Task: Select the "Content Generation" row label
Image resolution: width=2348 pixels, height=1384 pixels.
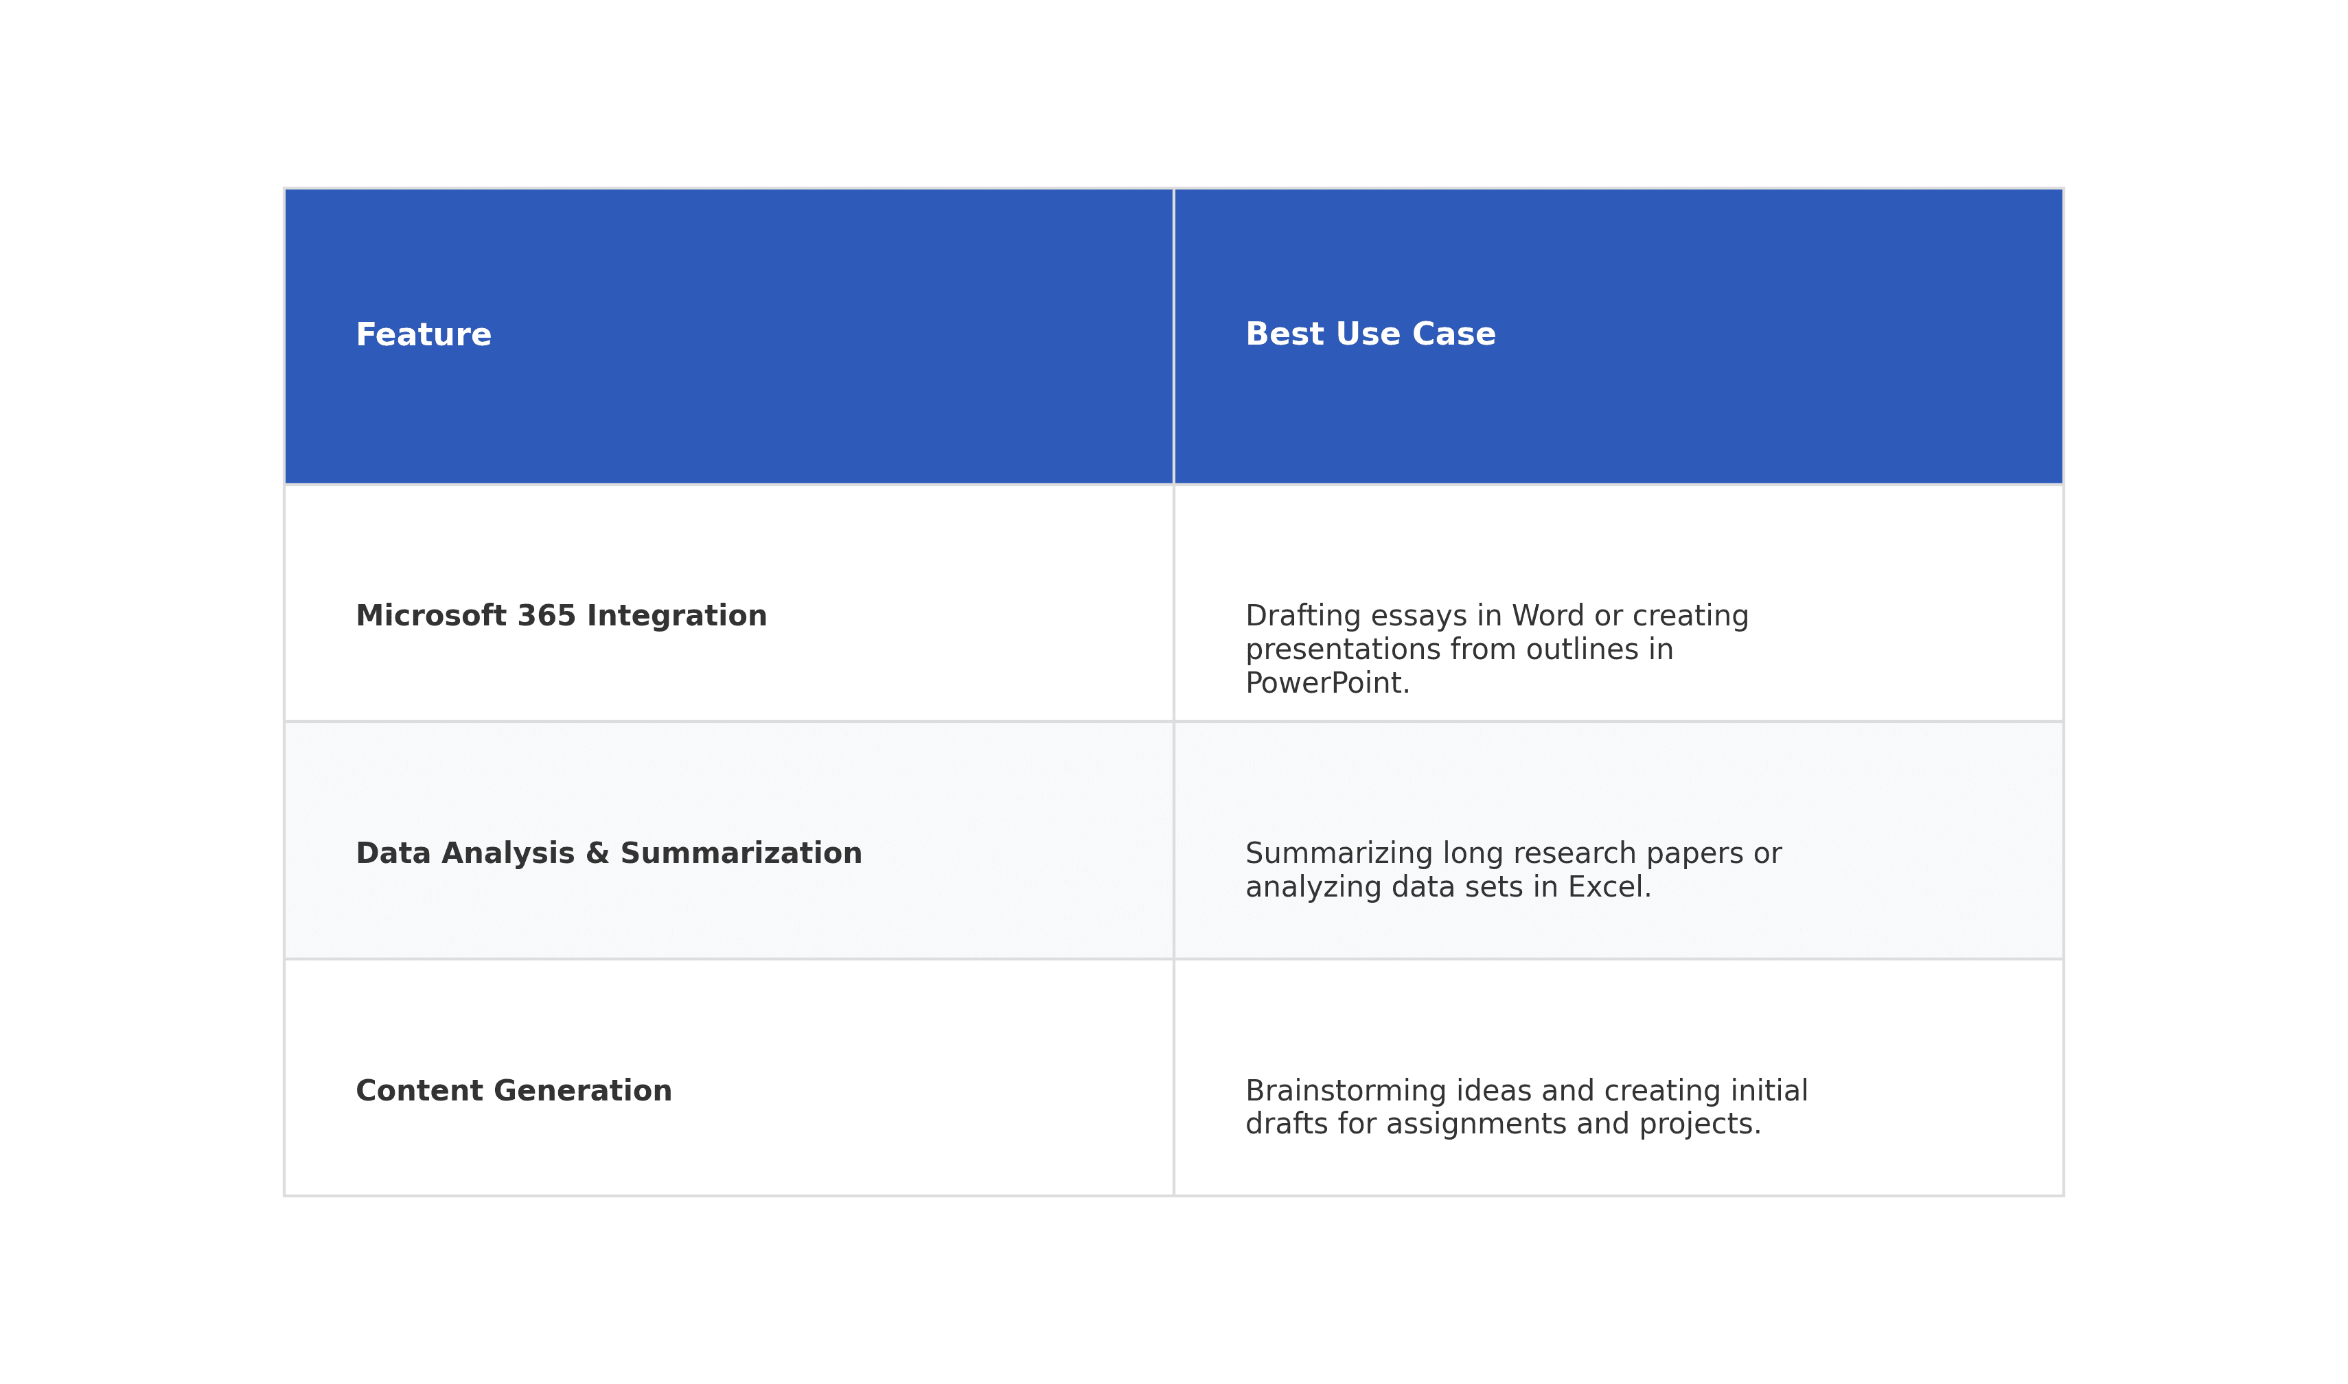Action: (x=514, y=1091)
